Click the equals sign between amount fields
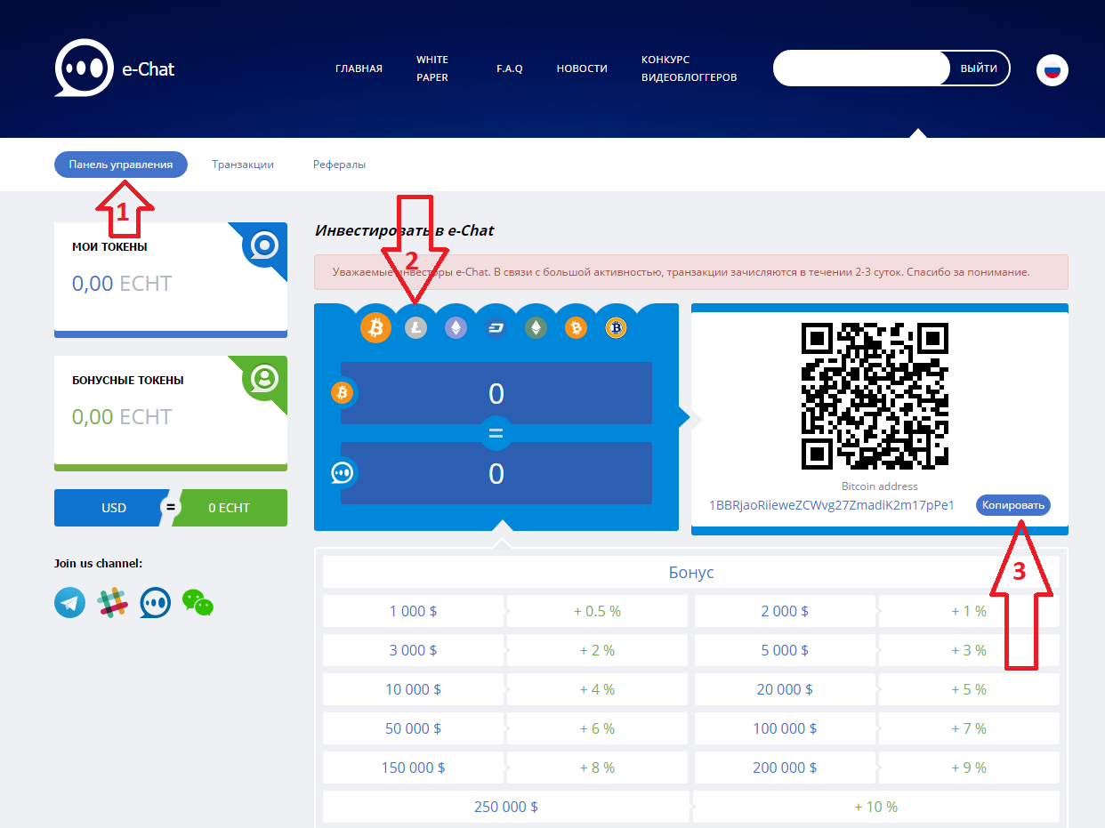This screenshot has width=1105, height=828. tap(496, 433)
